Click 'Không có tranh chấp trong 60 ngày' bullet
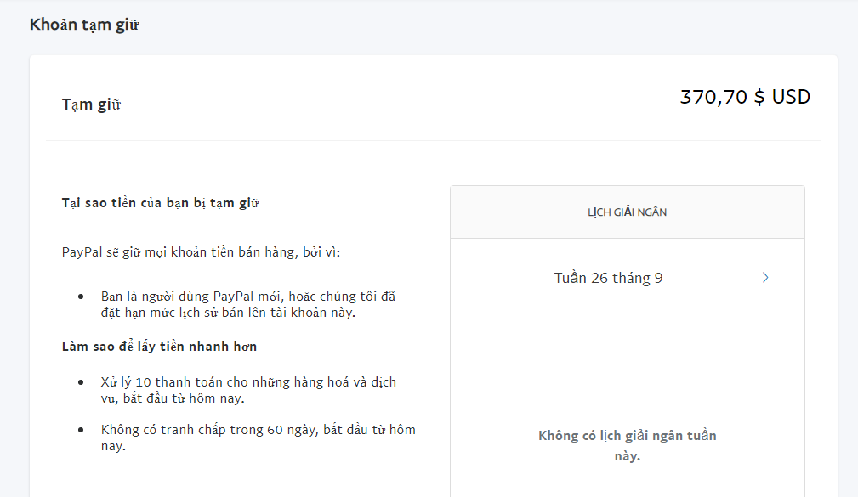858x497 pixels. [x=258, y=438]
